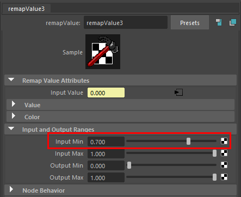The image size is (241, 197).
Task: Click the Input Min slider handle
Action: (x=188, y=141)
